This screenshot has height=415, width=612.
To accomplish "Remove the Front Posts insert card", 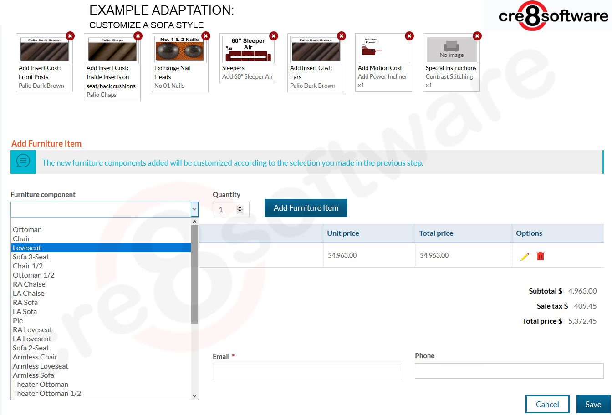I will [70, 36].
